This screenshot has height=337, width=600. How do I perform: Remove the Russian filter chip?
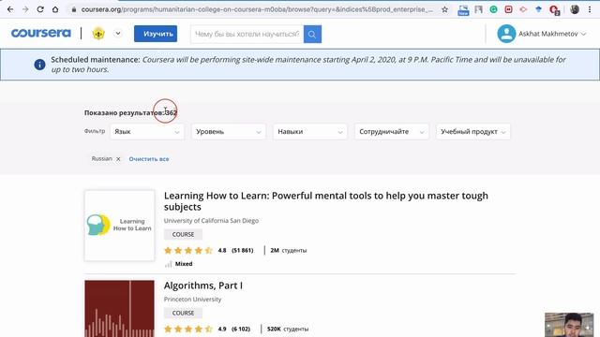click(118, 159)
